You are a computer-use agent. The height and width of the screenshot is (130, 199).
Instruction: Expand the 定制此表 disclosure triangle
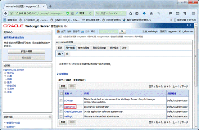(58, 74)
